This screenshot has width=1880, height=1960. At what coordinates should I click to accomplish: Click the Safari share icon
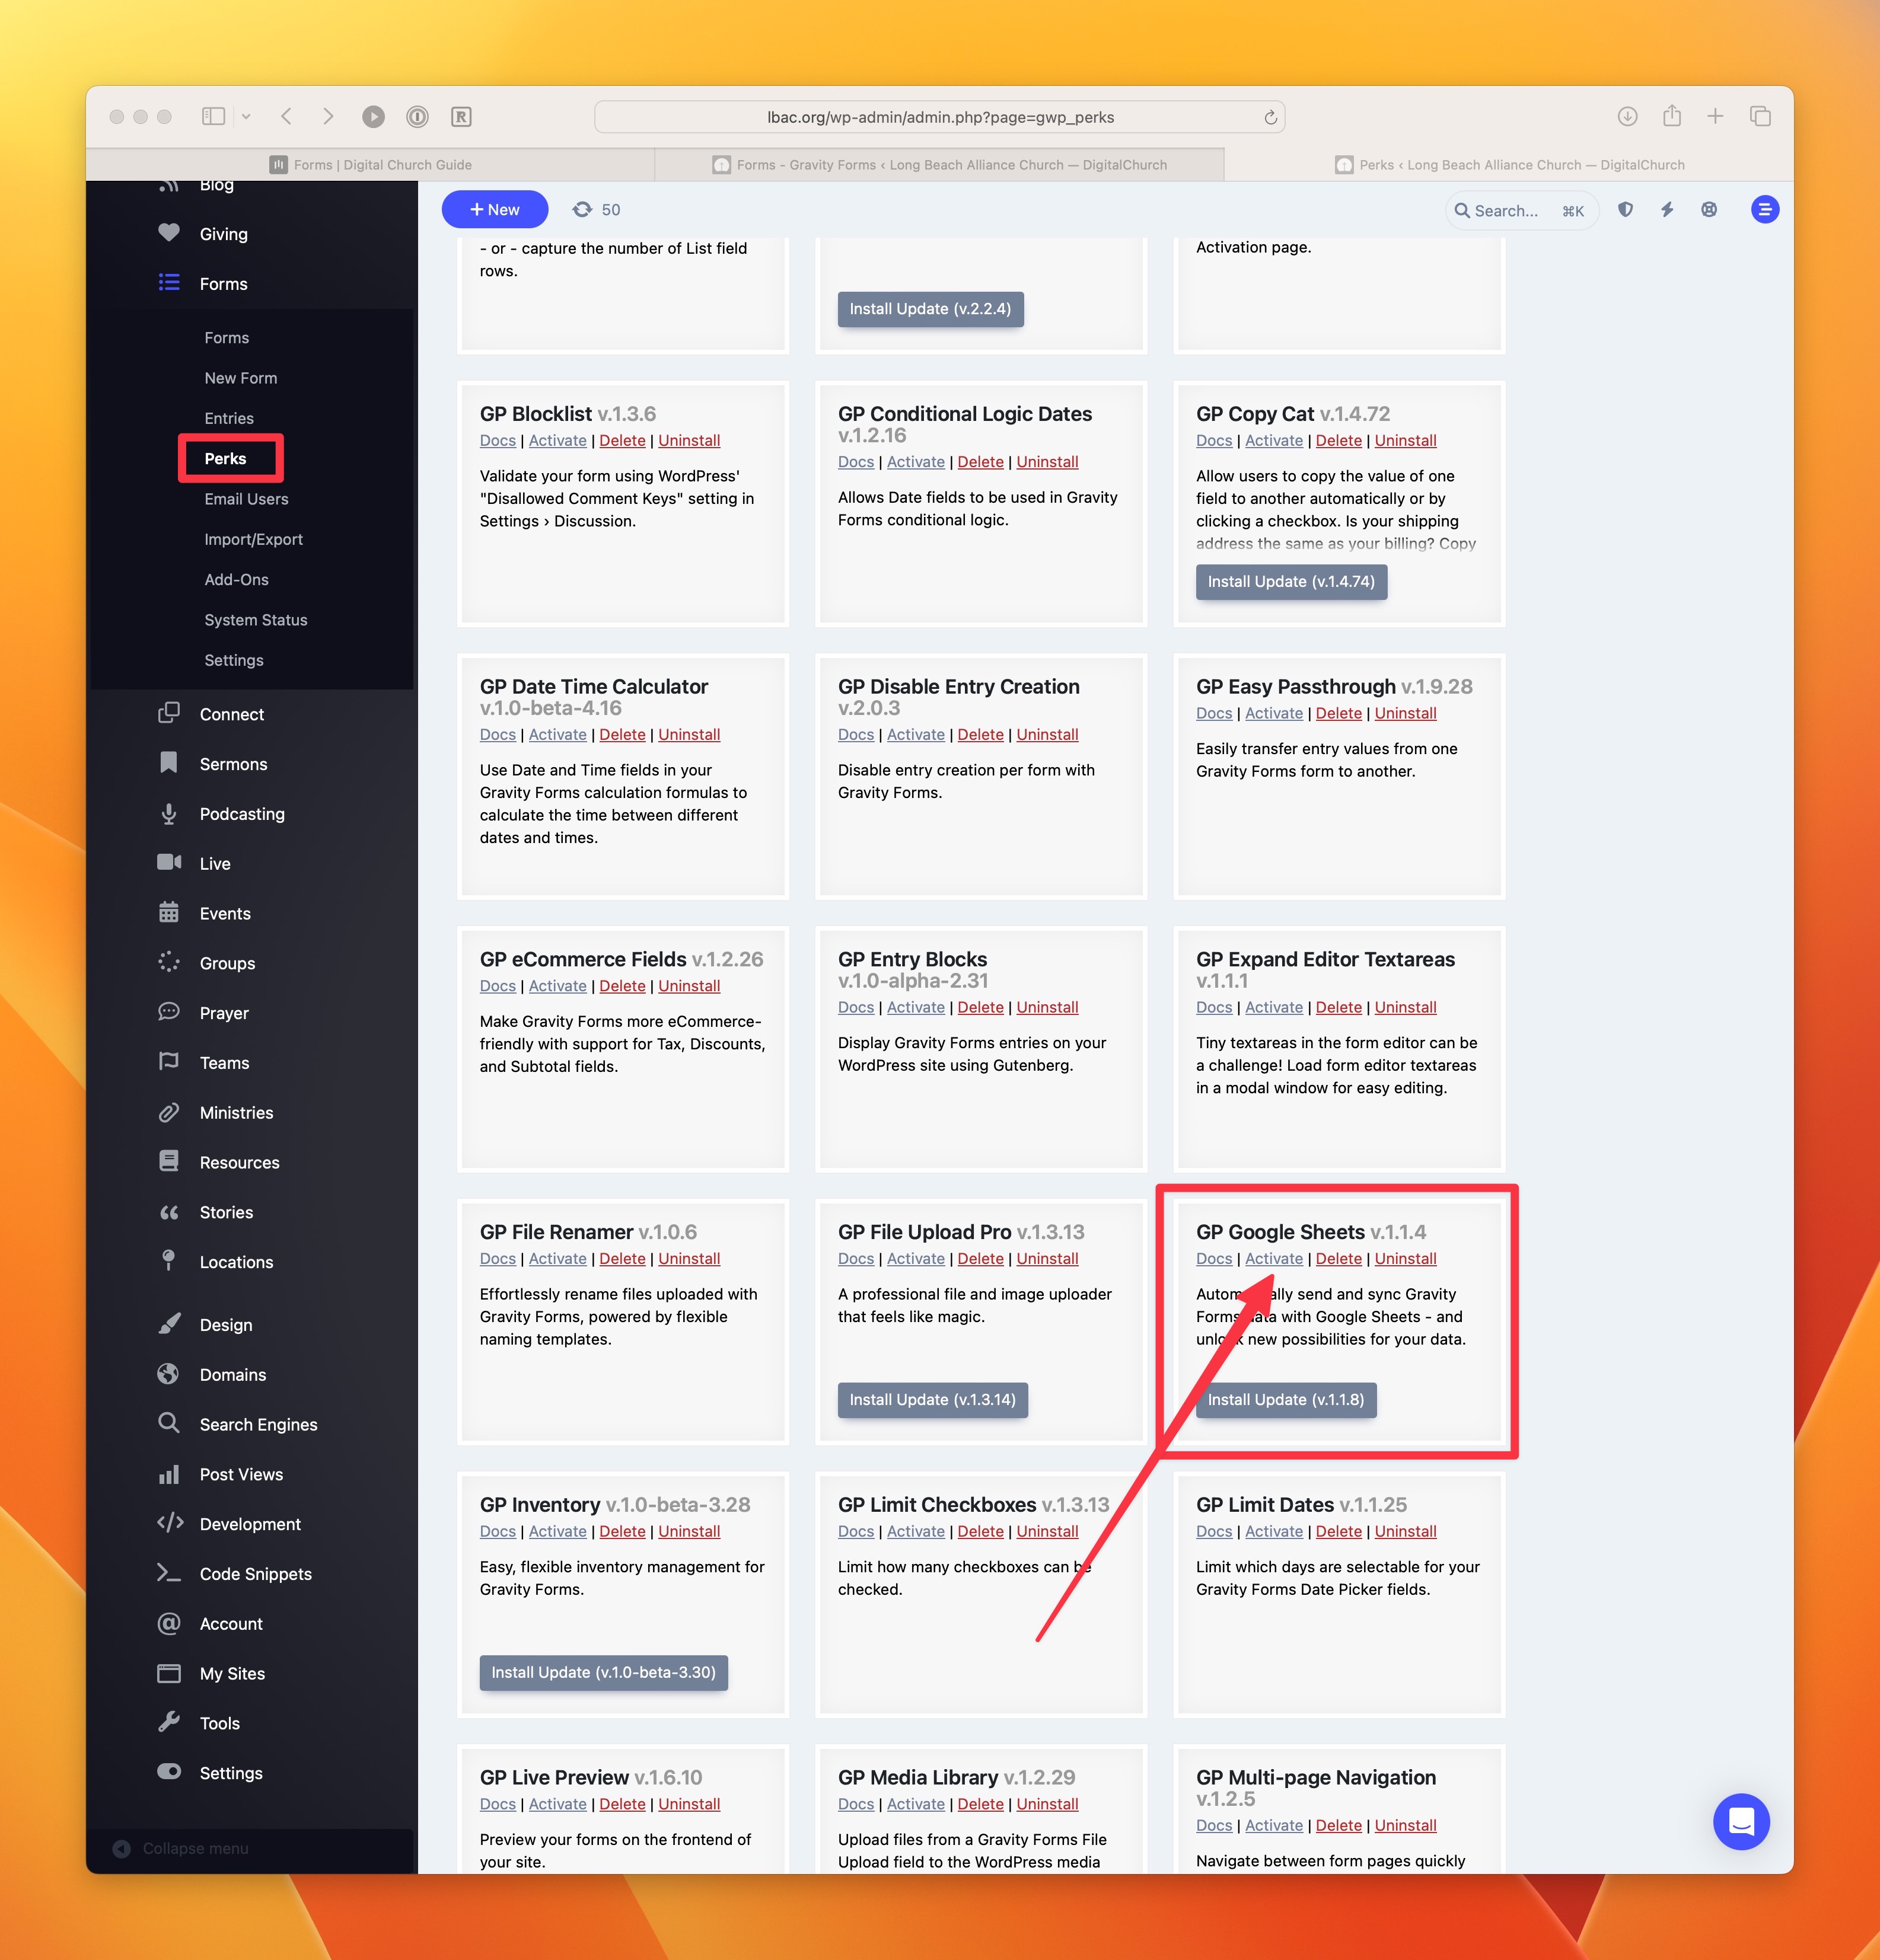point(1672,115)
